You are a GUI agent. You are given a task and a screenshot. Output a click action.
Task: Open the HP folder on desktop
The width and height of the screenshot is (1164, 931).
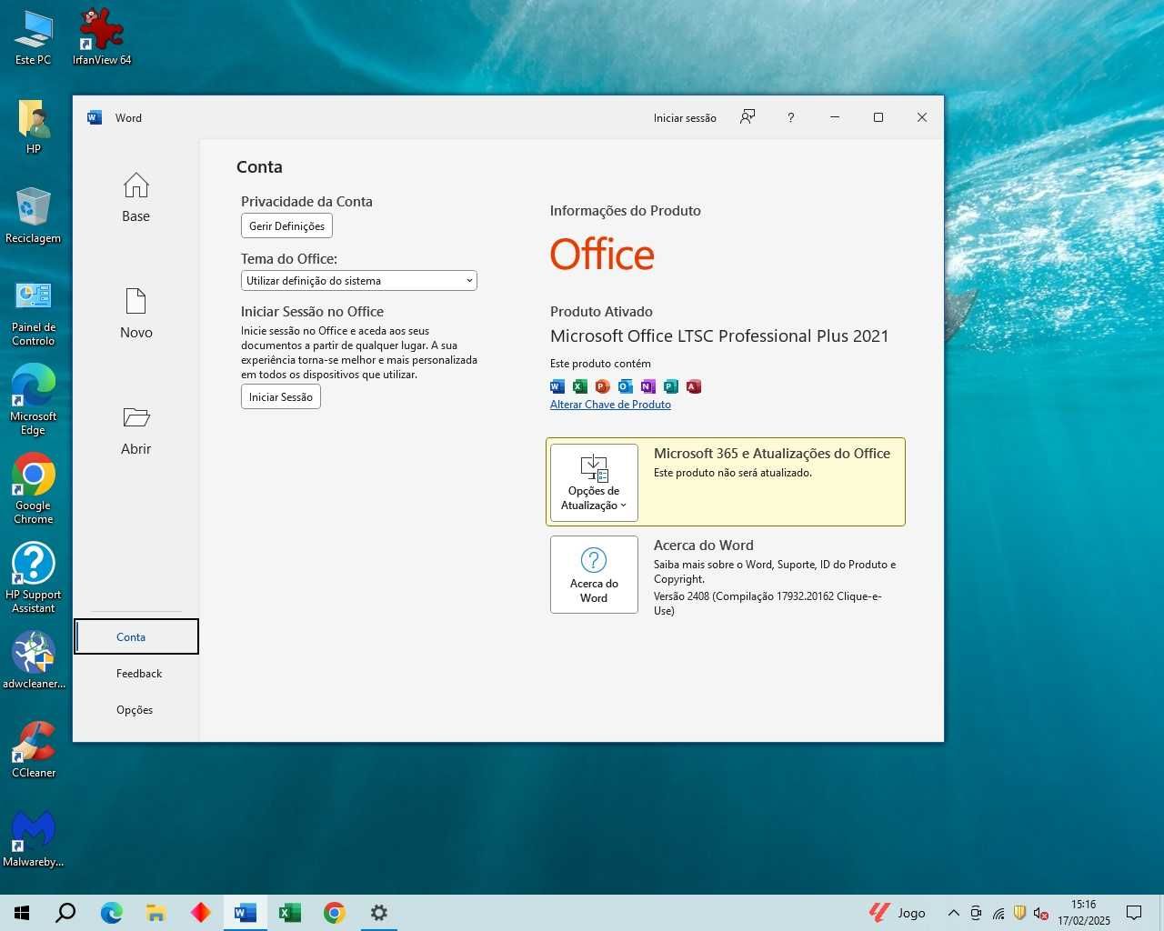[x=34, y=127]
